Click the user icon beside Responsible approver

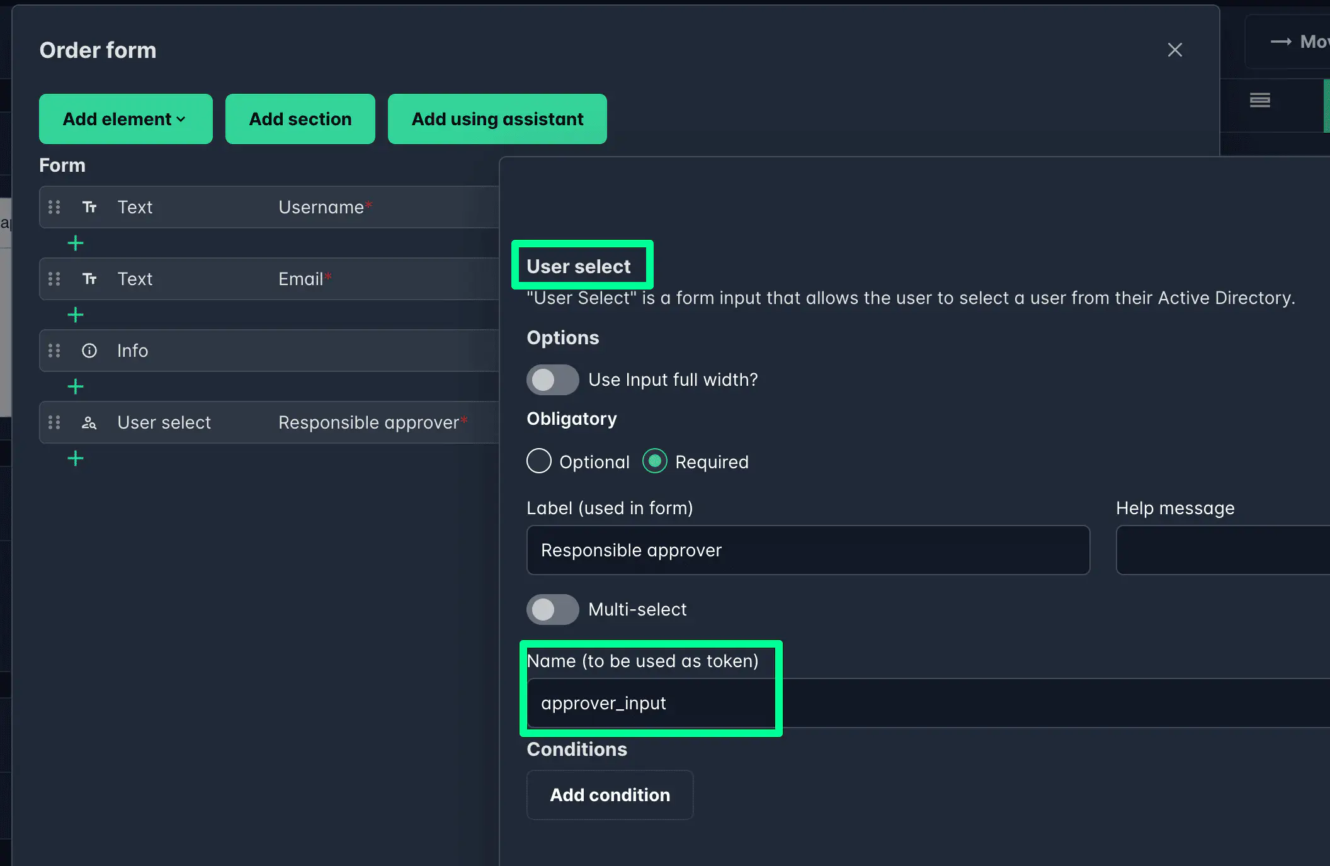(89, 422)
